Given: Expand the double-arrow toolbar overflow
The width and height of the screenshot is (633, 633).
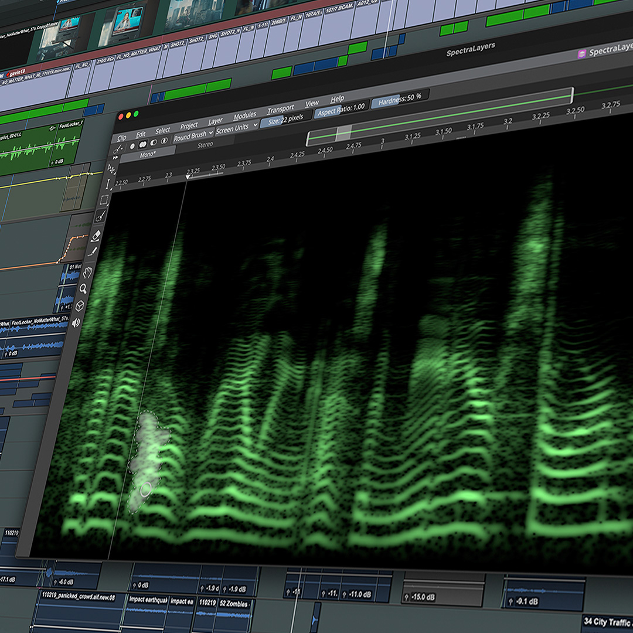Looking at the screenshot, I should [x=115, y=158].
